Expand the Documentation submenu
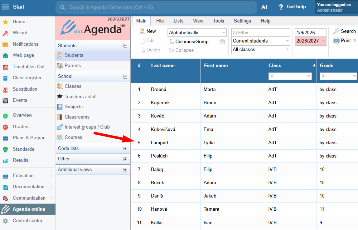This screenshot has width=358, height=230. coord(51,187)
